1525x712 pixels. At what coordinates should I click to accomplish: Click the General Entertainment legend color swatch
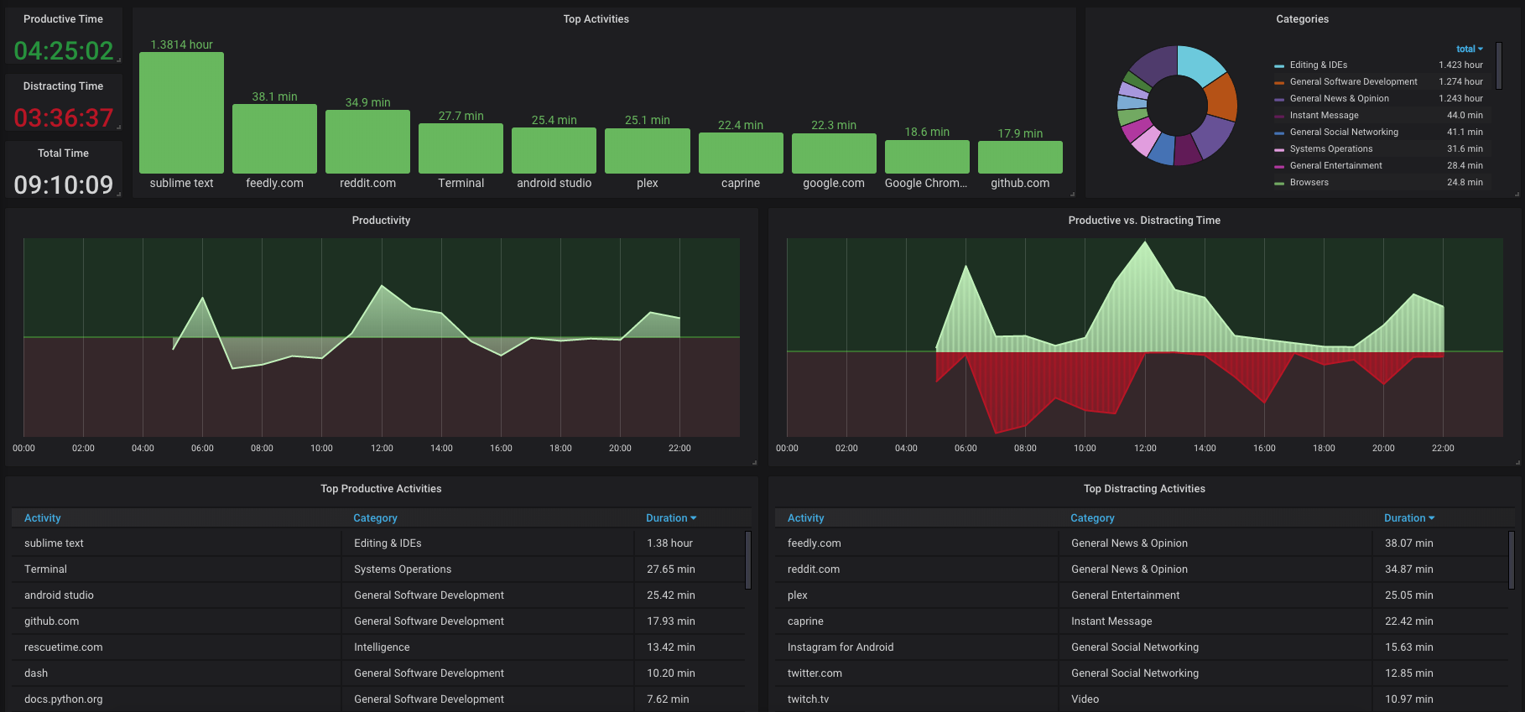pyautogui.click(x=1279, y=166)
